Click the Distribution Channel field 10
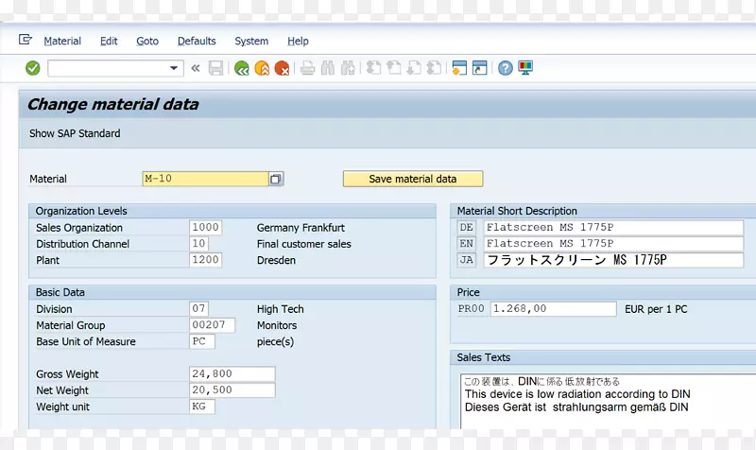The height and width of the screenshot is (450, 756). coord(199,244)
